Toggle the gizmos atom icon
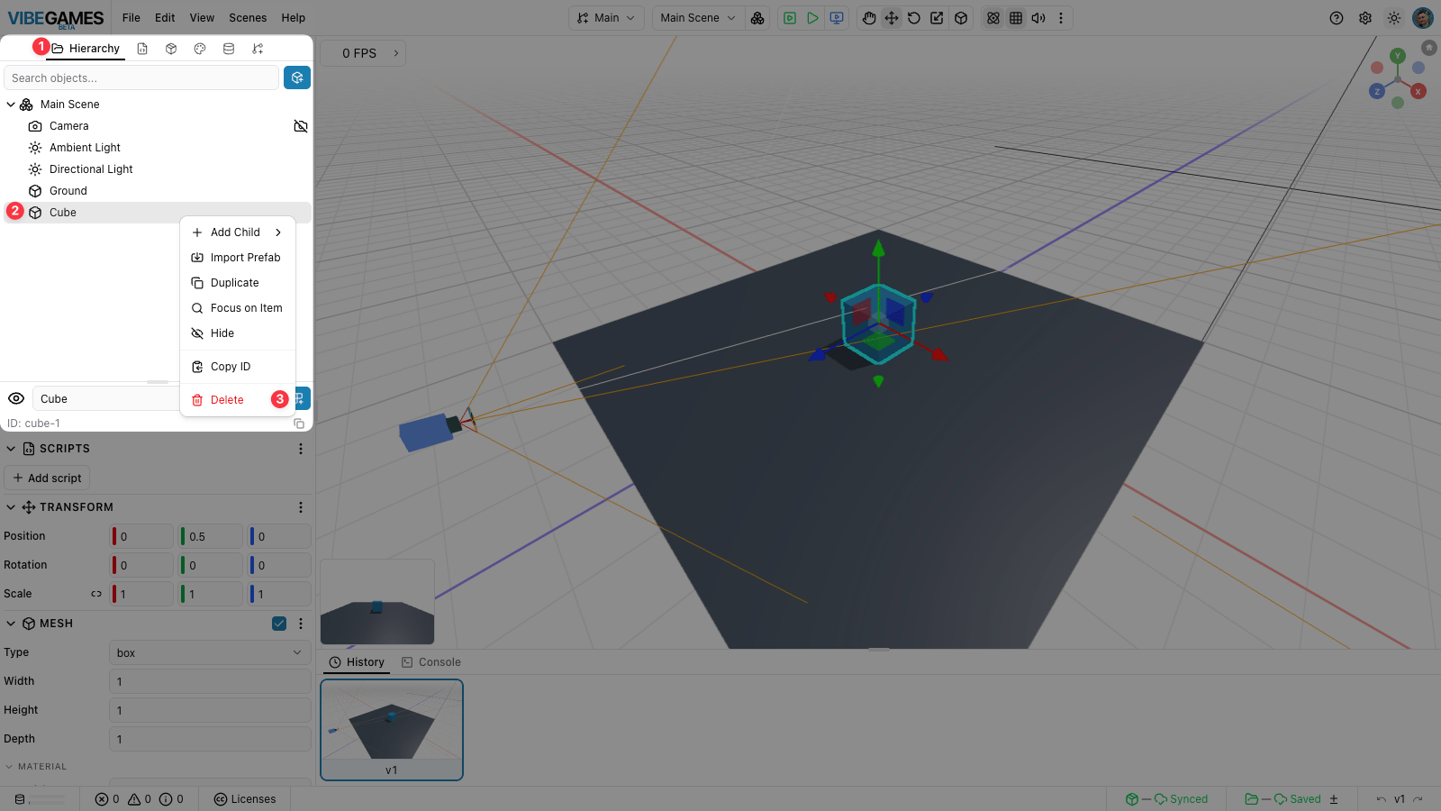The image size is (1441, 811). 993,18
